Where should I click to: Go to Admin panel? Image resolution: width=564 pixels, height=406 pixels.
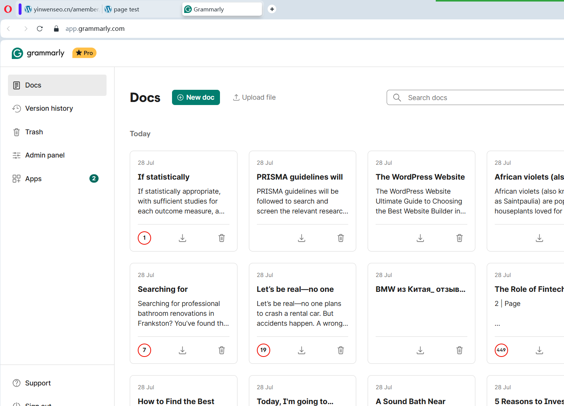[x=45, y=155]
